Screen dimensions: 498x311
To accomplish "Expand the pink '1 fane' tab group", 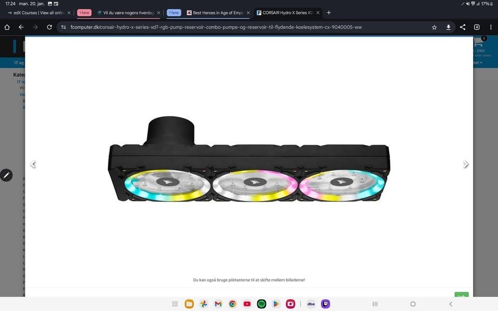I will (x=84, y=12).
